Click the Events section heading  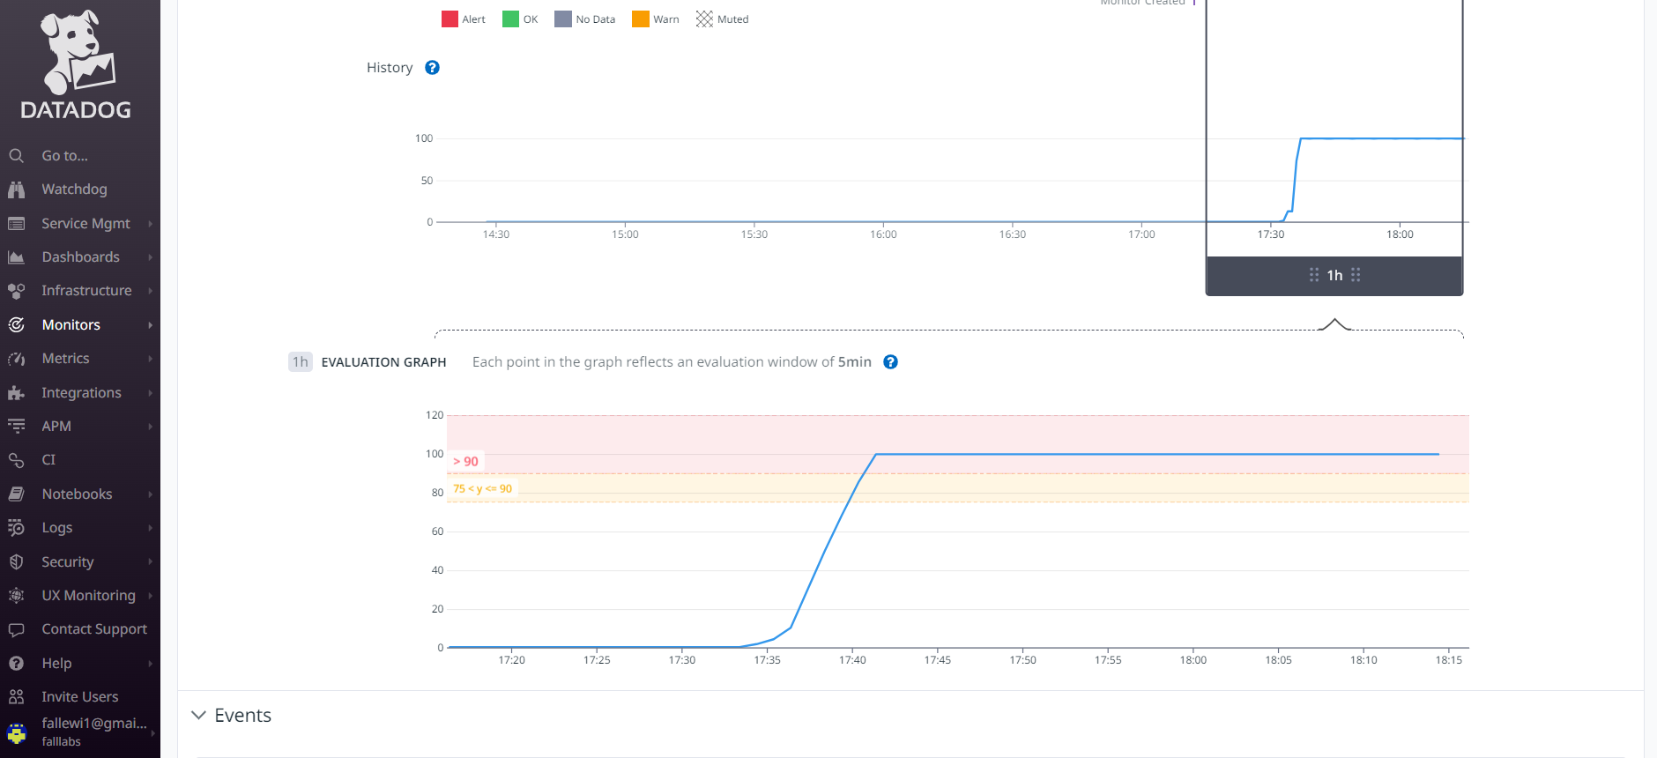[243, 716]
